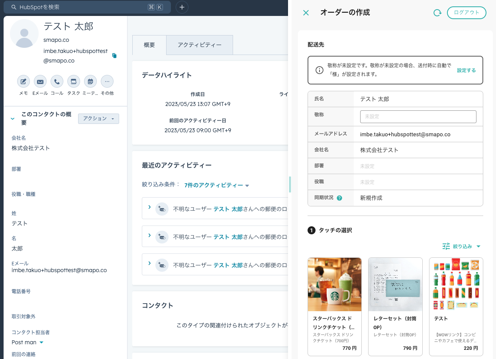Click the panel resize handle divider
496x359 pixels.
pyautogui.click(x=290, y=184)
